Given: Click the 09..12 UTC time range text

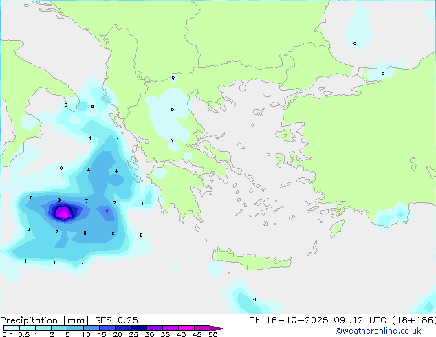Looking at the screenshot, I should [x=360, y=320].
